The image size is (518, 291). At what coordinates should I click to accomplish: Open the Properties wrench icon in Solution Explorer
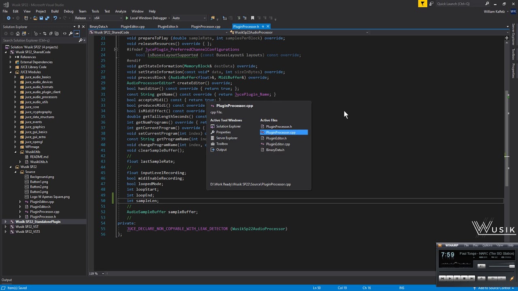click(x=71, y=34)
